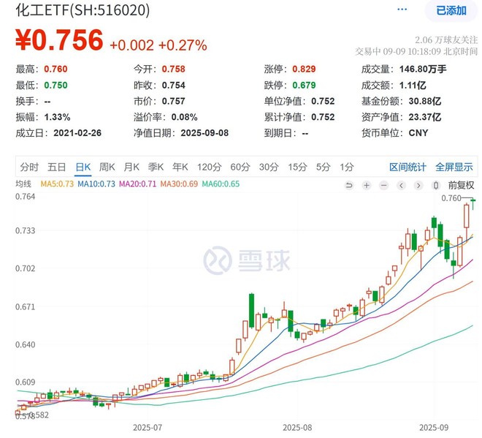Viewport: 482px width, 438px height.
Task: Open 区间统计 range statistics
Action: coord(408,167)
